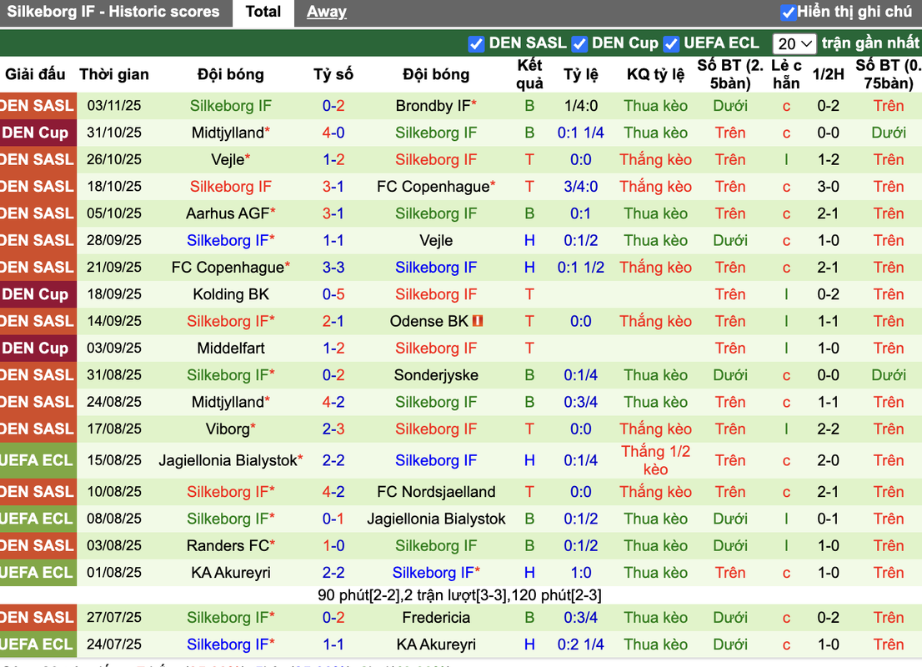Click Odense BK team name

429,321
